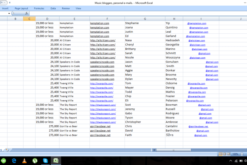Click the Redo button in quick access toolbar
Image resolution: width=247 pixels, height=165 pixels.
point(2,3)
